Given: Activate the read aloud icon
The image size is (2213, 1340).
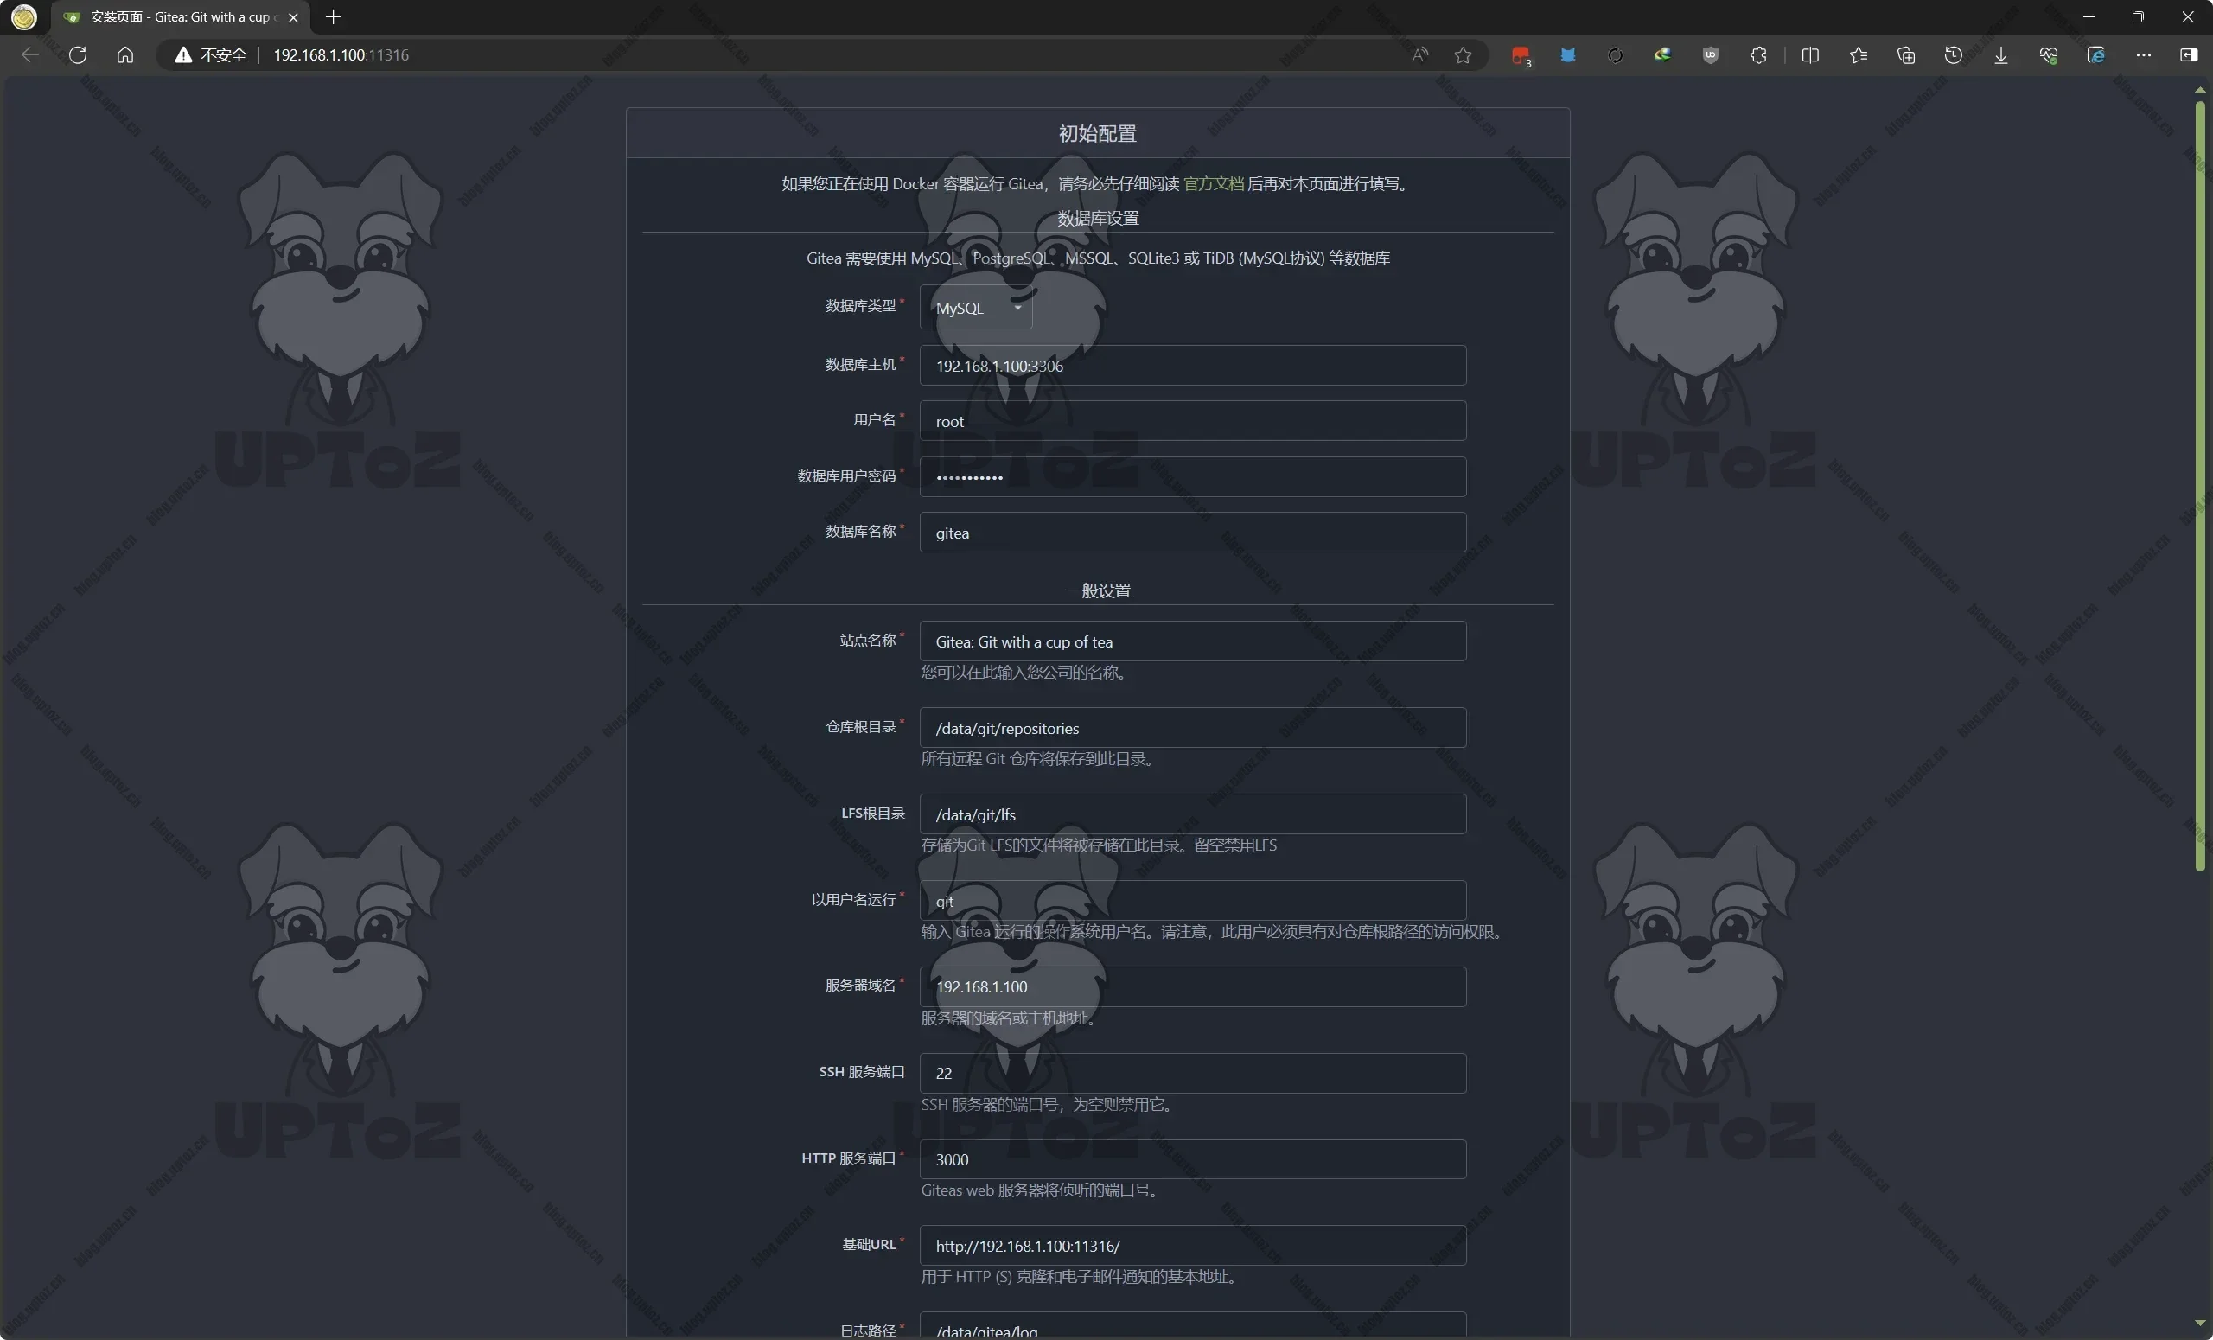Looking at the screenshot, I should [1420, 54].
